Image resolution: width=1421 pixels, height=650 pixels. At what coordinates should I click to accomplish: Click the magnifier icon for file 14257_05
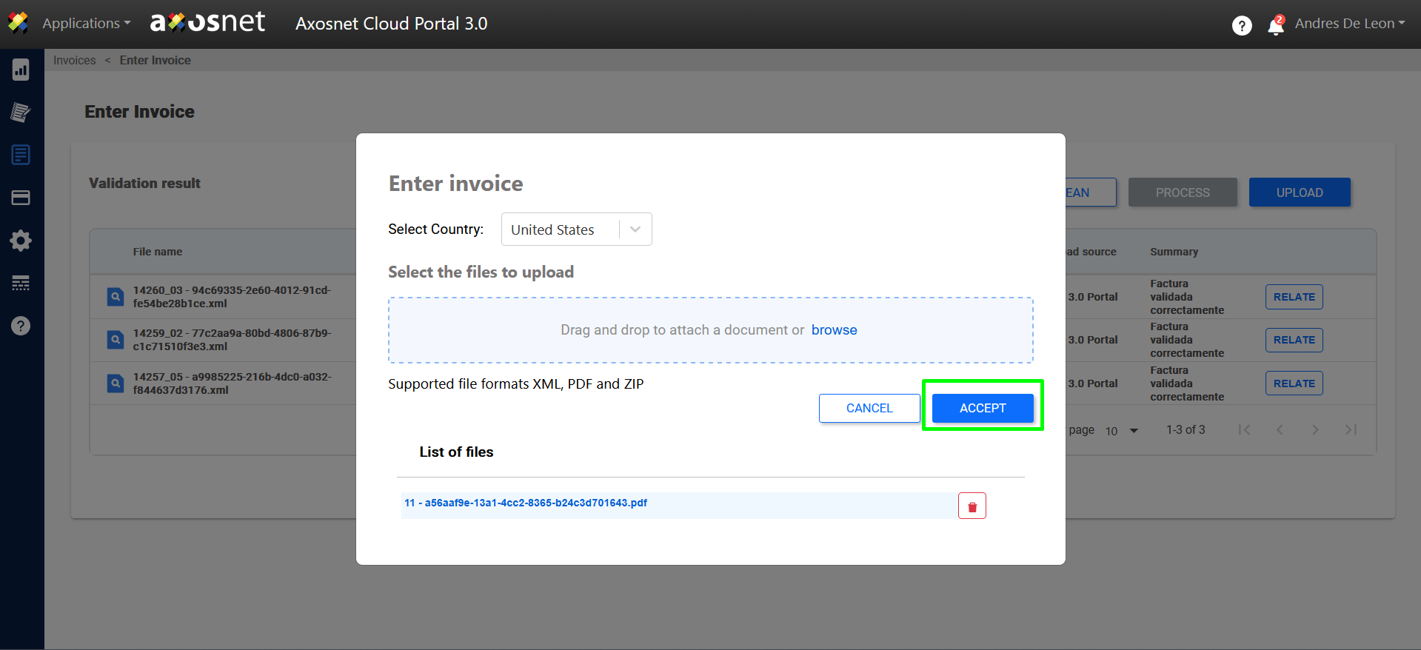pos(116,383)
